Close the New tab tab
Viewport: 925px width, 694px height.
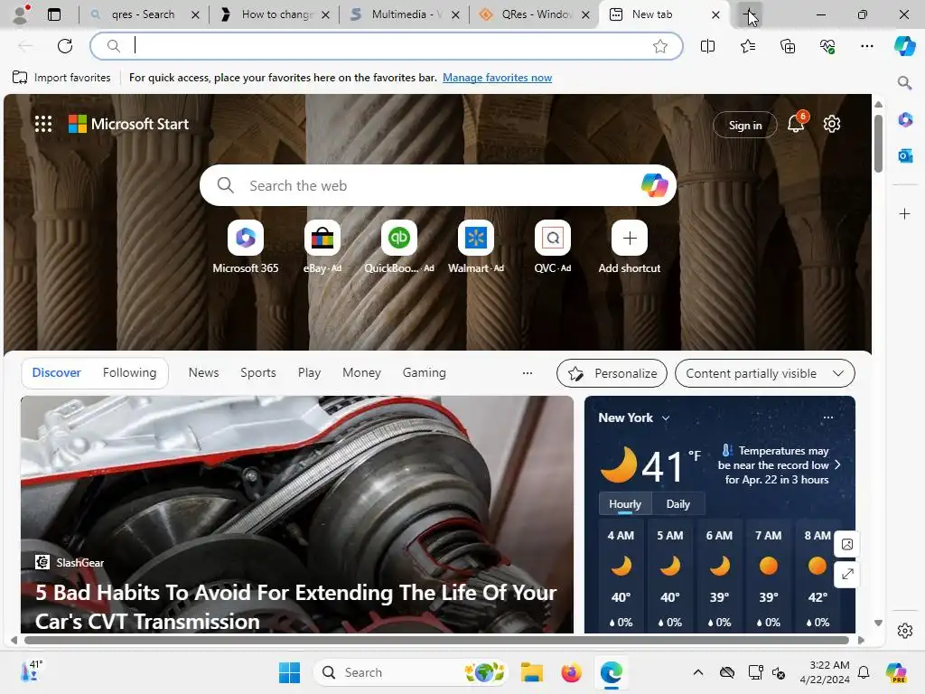click(x=715, y=14)
